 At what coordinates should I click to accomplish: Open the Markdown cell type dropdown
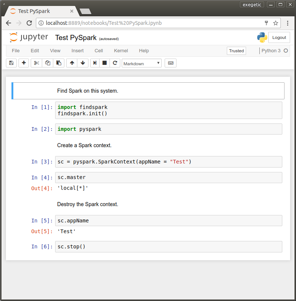(142, 63)
